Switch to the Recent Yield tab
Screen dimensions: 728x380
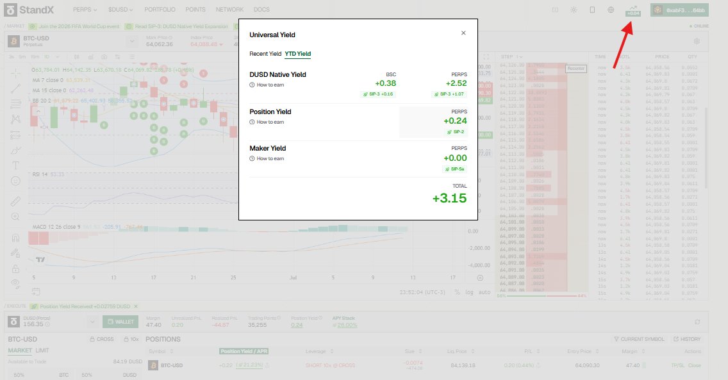265,54
